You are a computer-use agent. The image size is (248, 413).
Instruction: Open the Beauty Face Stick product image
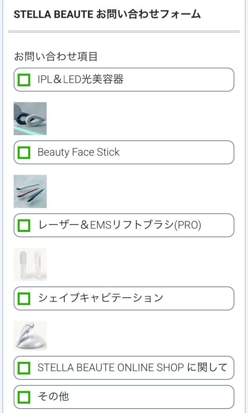pyautogui.click(x=30, y=191)
